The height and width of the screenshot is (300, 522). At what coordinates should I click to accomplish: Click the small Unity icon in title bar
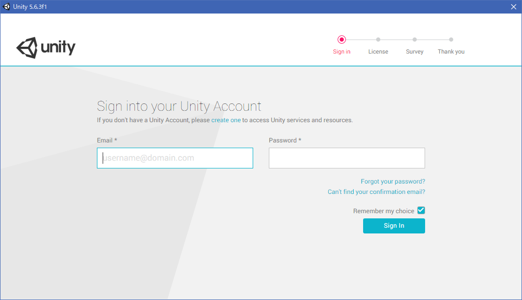click(x=6, y=7)
